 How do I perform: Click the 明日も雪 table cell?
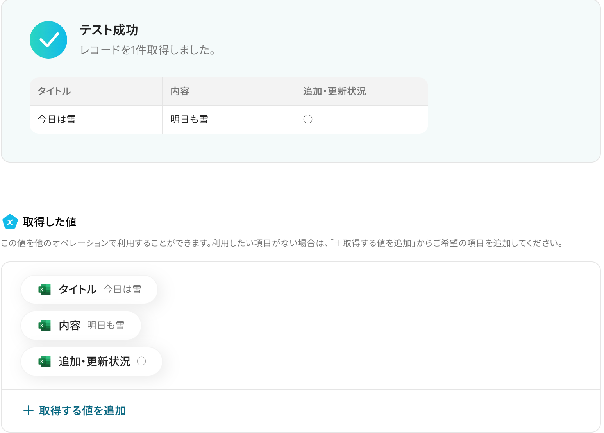(189, 120)
